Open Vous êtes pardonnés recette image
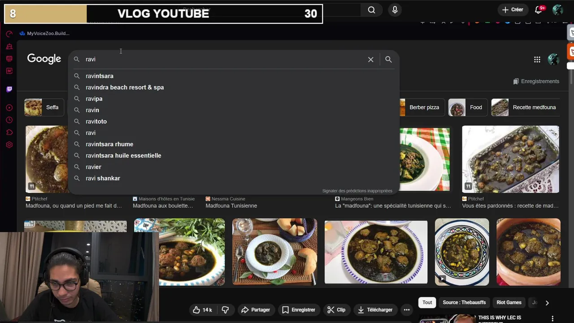The height and width of the screenshot is (323, 574). point(510,159)
